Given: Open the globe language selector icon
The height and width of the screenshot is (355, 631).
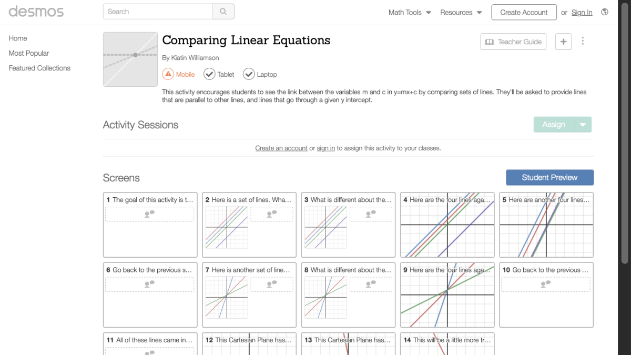Looking at the screenshot, I should pyautogui.click(x=605, y=12).
